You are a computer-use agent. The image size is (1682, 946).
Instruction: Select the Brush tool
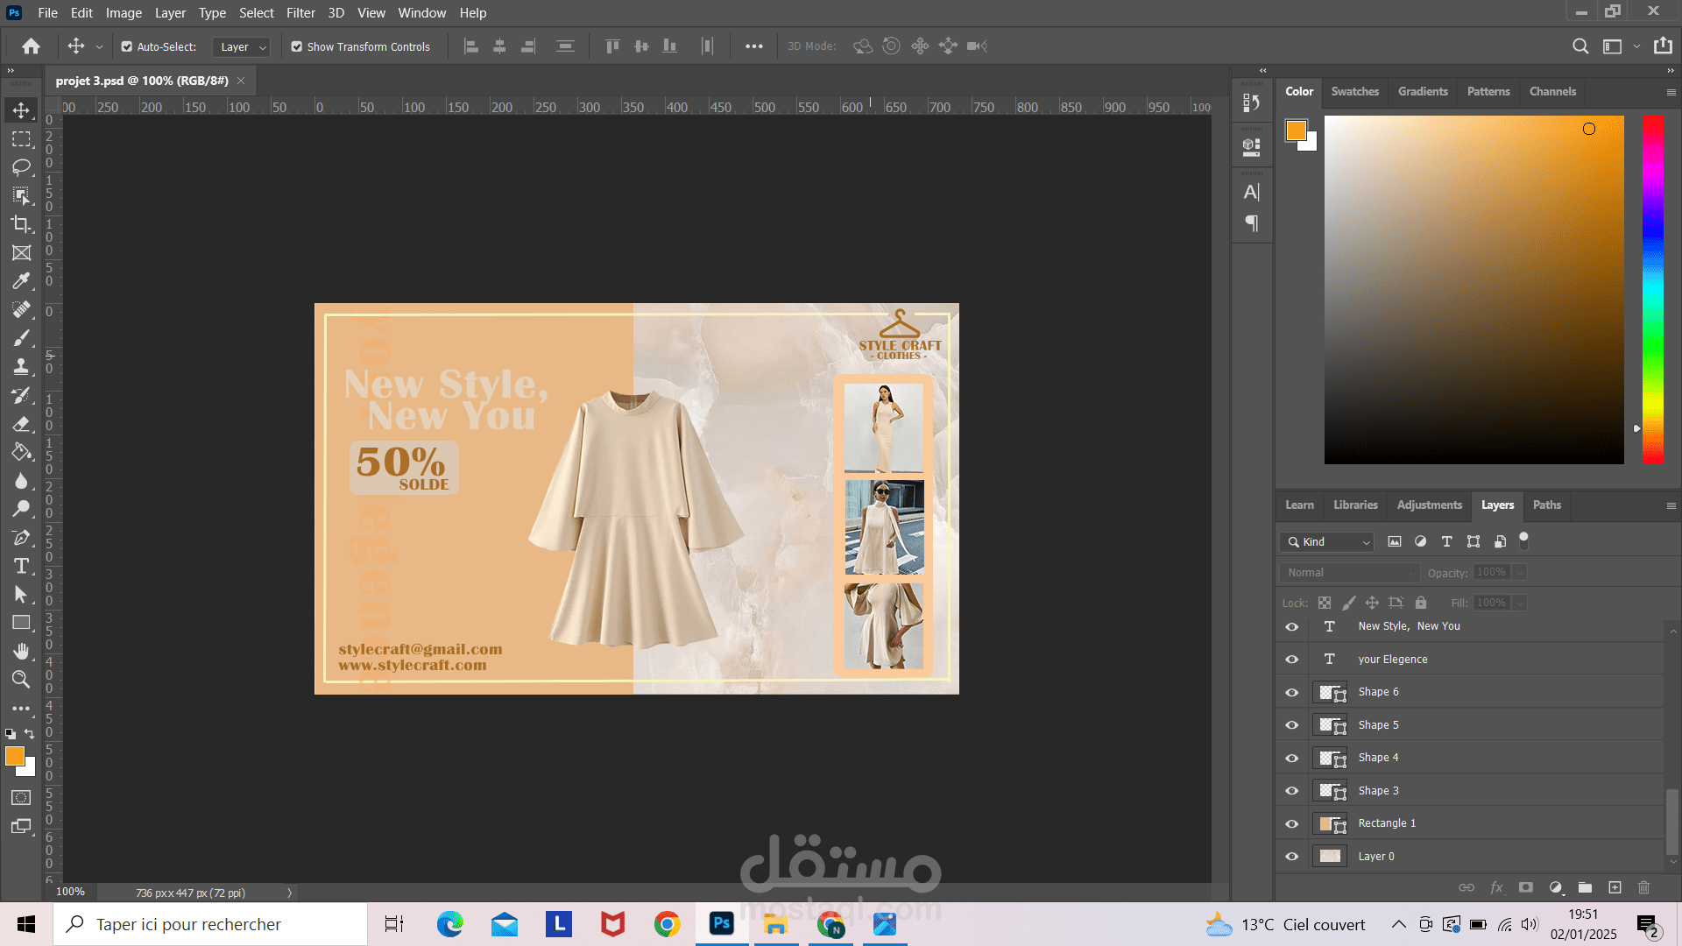(x=21, y=338)
